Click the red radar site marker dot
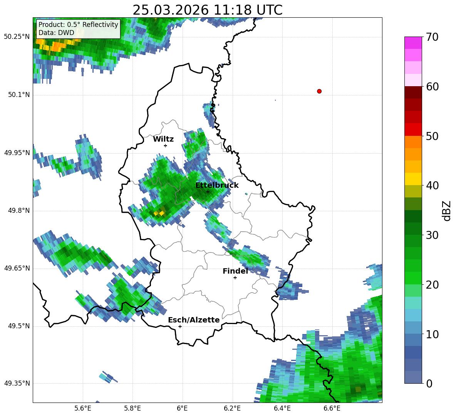This screenshot has height=416, width=456. [x=319, y=91]
